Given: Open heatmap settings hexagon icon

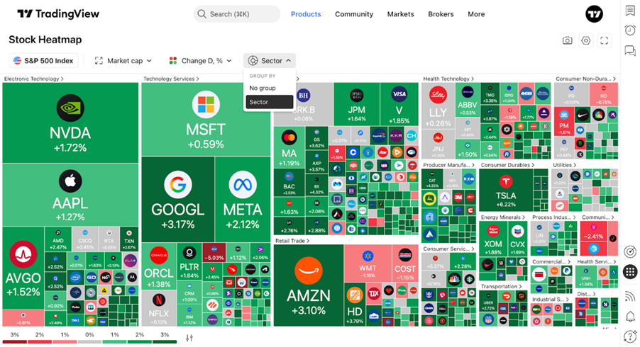Looking at the screenshot, I should (x=585, y=40).
